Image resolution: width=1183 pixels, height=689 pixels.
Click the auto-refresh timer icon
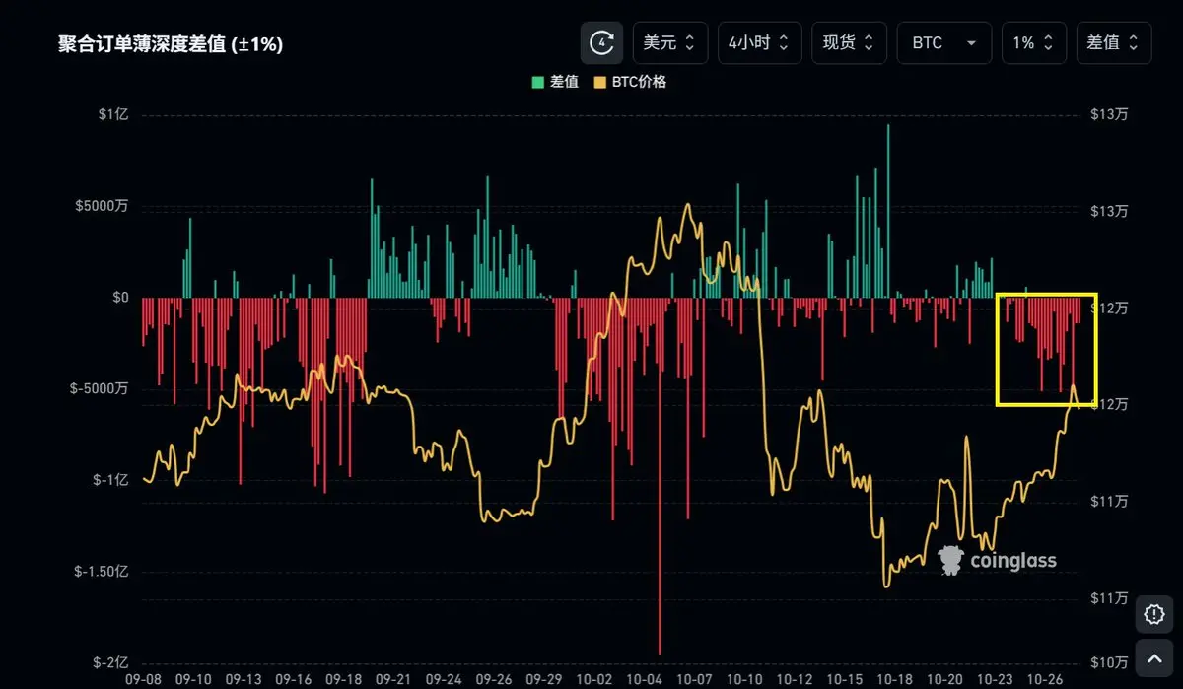(x=601, y=43)
